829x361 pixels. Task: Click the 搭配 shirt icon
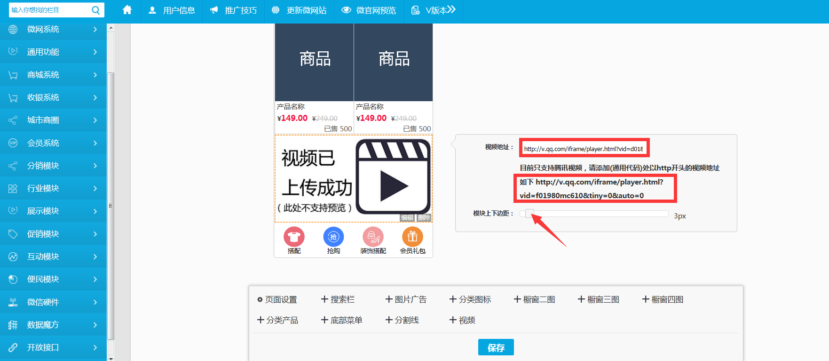click(x=294, y=237)
